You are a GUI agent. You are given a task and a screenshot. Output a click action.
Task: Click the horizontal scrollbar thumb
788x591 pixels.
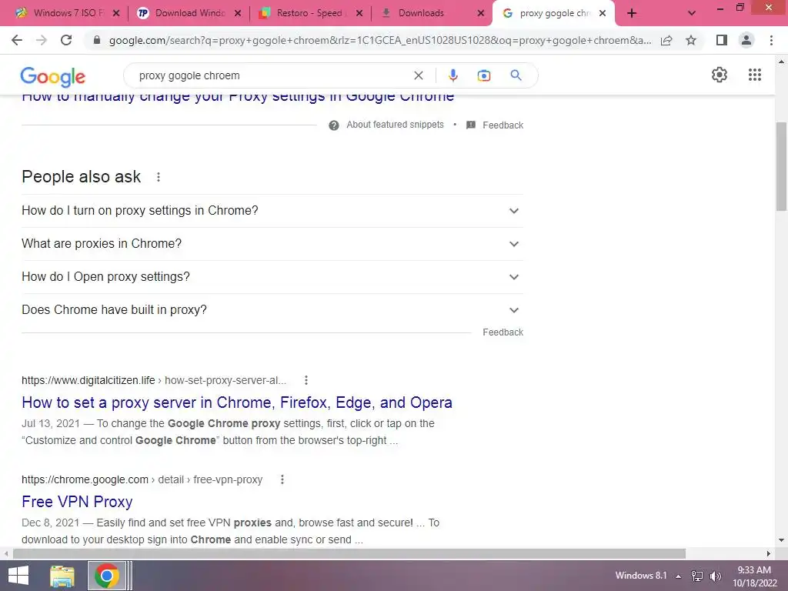(349, 553)
